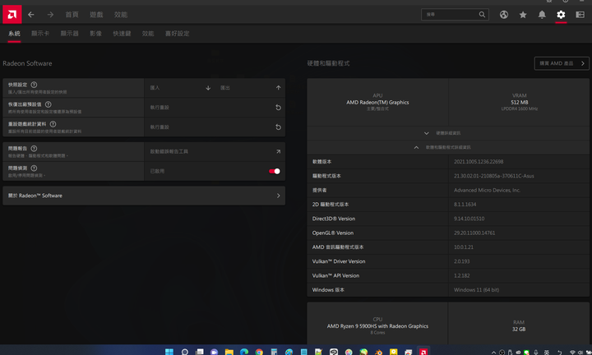
Task: Open the web browser globe icon
Action: point(504,14)
